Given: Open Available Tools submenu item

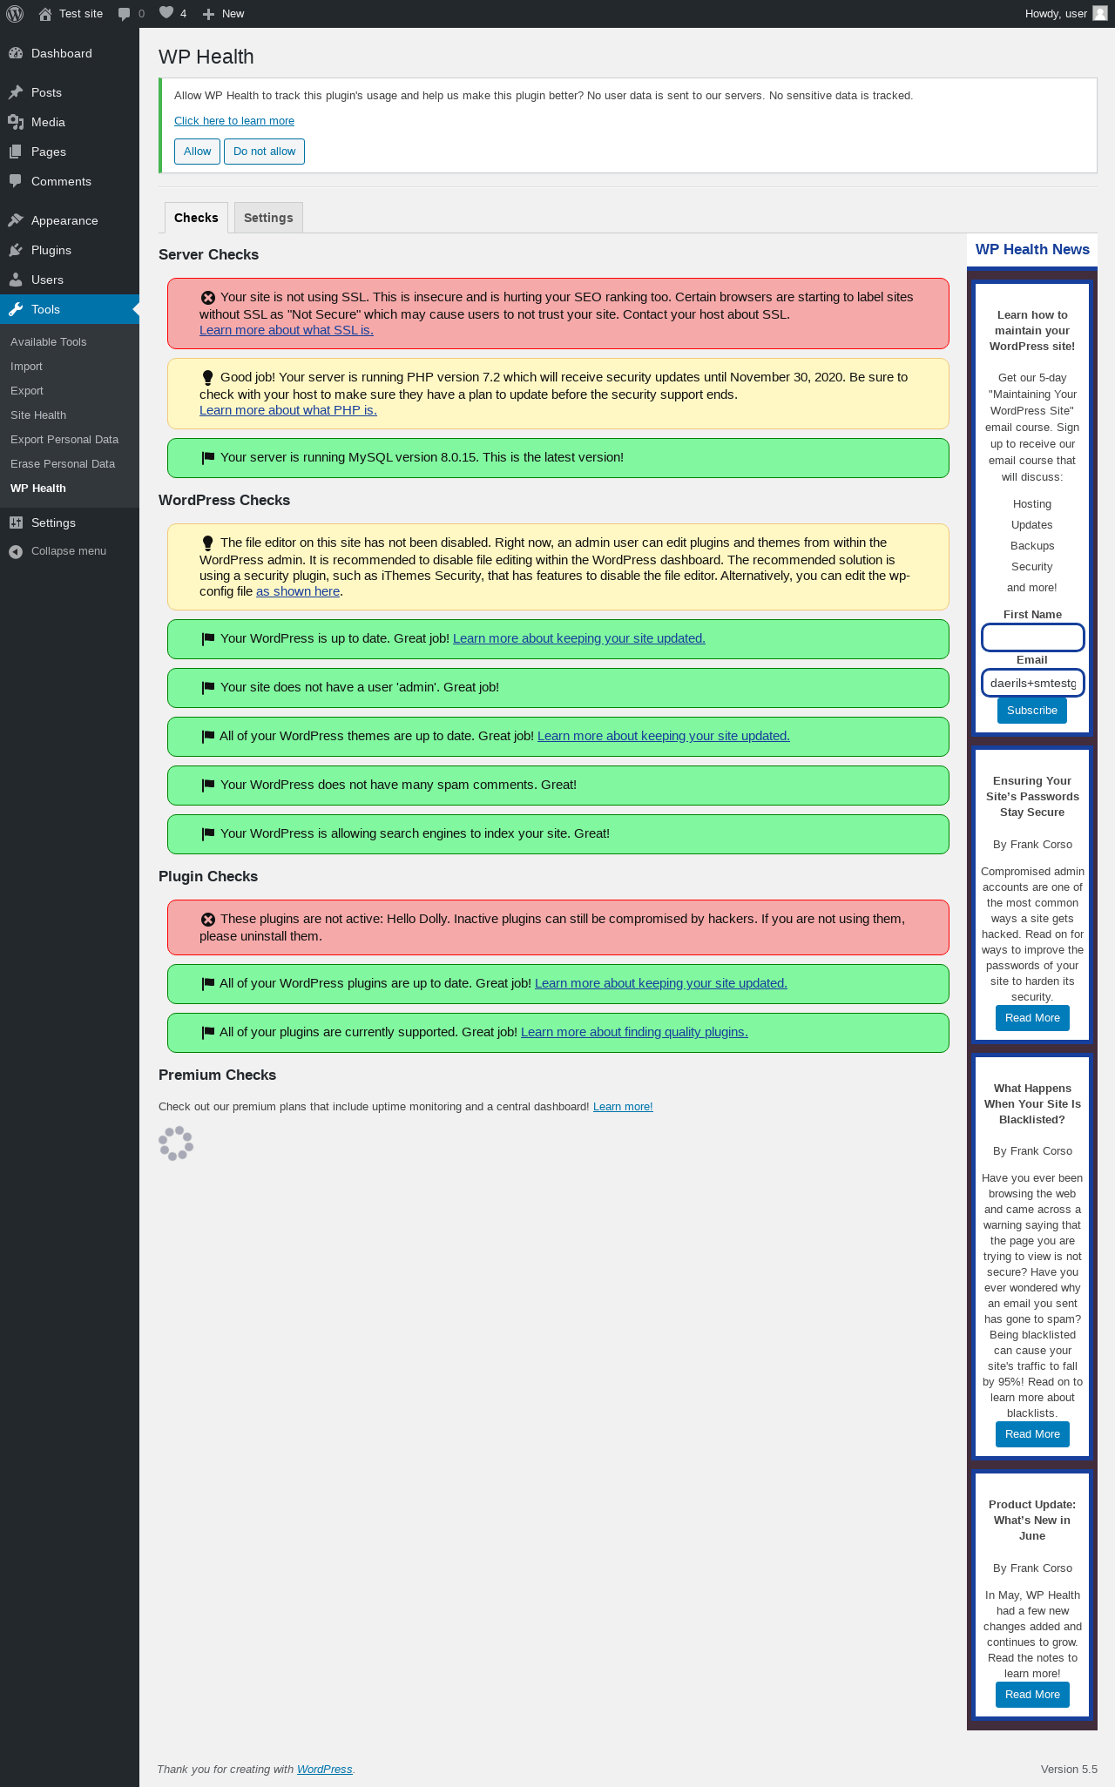Looking at the screenshot, I should 49,342.
